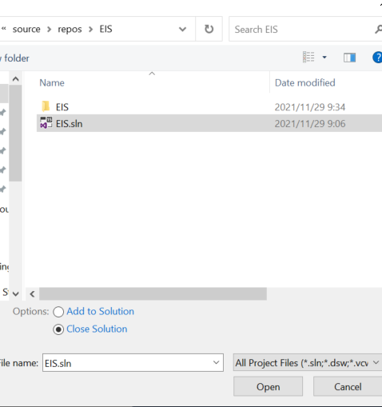
Task: Click the repos breadcrumb segment
Action: 70,29
